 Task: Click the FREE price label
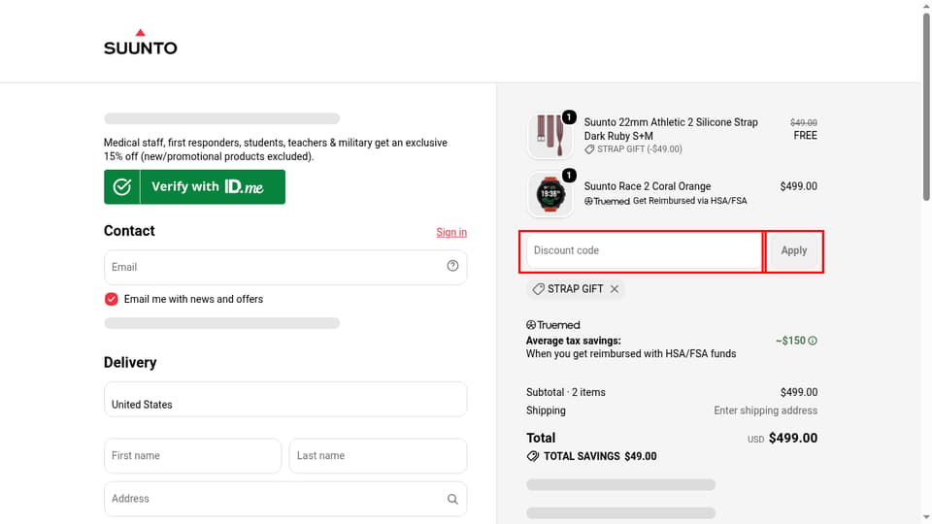(x=806, y=136)
